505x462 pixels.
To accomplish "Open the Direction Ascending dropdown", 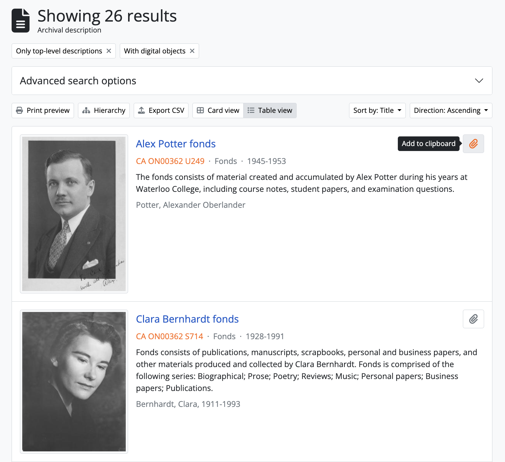I will (451, 111).
